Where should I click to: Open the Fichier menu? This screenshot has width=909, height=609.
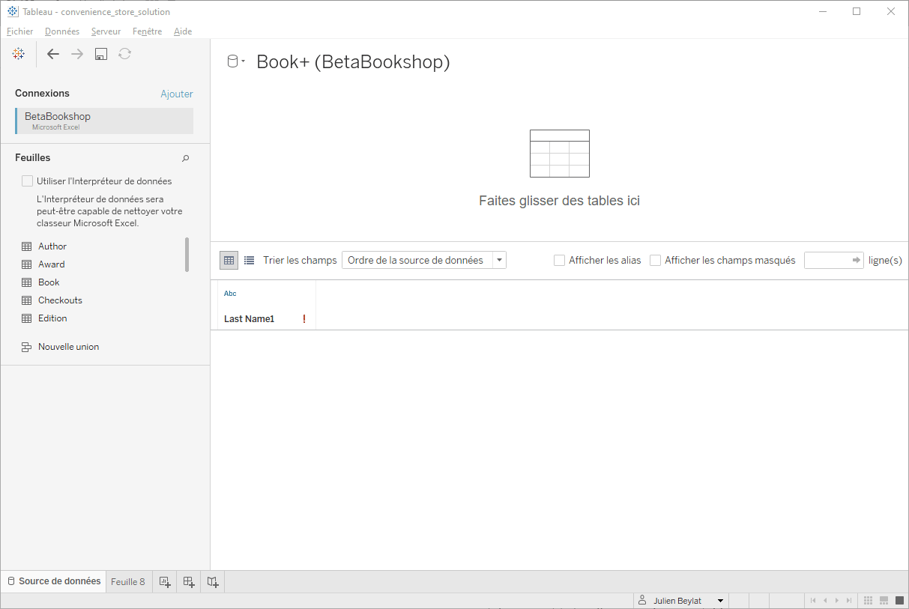tap(20, 31)
